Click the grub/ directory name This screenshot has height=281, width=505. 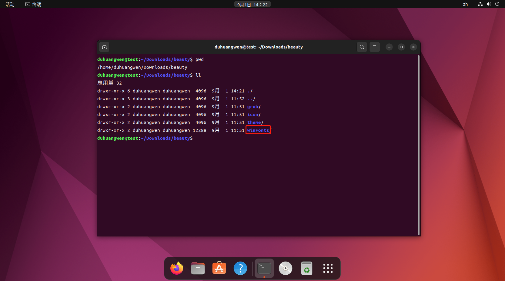(x=254, y=107)
